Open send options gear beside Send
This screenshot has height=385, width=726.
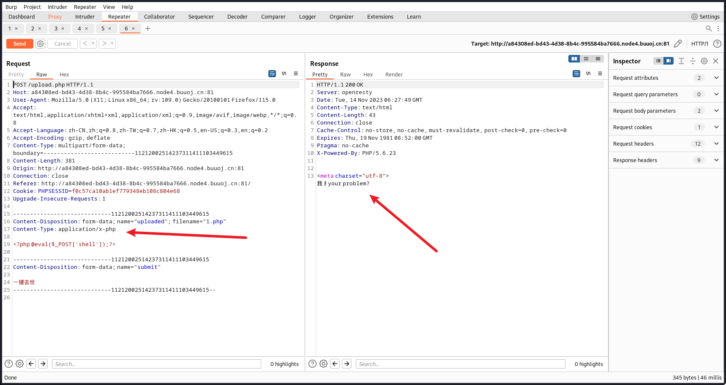(x=40, y=43)
